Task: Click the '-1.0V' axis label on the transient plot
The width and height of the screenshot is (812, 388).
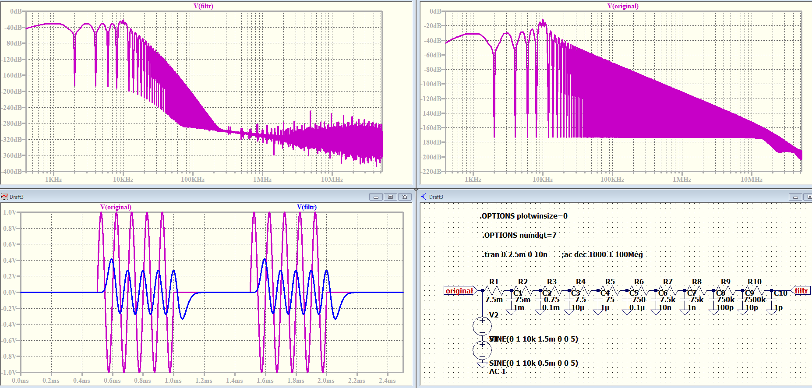Action: pyautogui.click(x=9, y=372)
